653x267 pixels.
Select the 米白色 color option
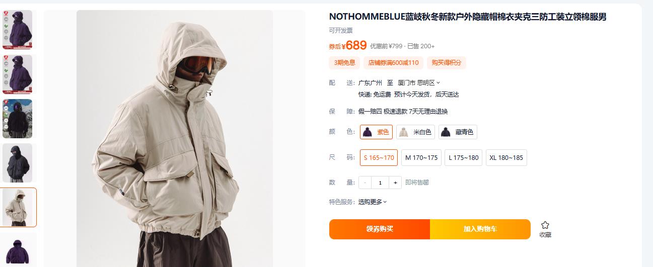415,132
